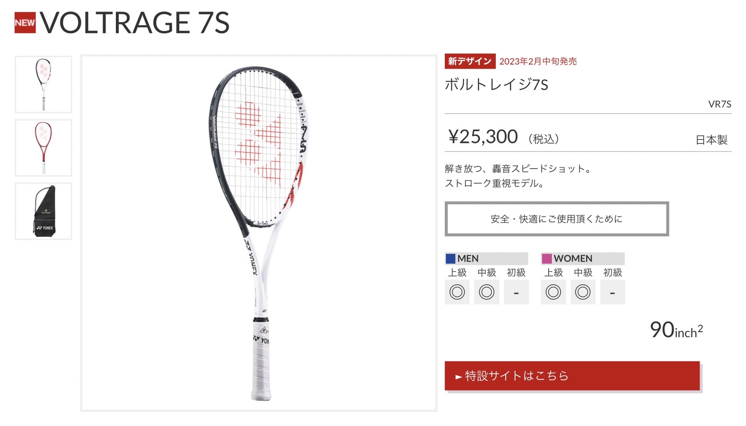Click the main racket product image
The width and height of the screenshot is (746, 426).
[259, 233]
